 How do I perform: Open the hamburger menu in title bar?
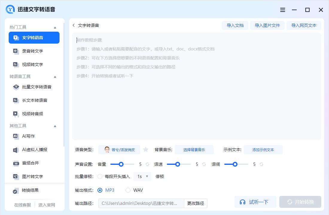pos(283,10)
